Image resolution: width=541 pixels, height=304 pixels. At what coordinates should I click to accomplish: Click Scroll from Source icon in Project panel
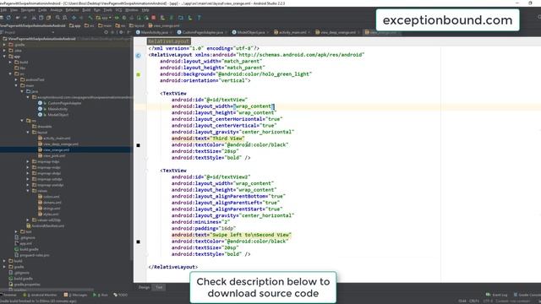tap(106, 32)
